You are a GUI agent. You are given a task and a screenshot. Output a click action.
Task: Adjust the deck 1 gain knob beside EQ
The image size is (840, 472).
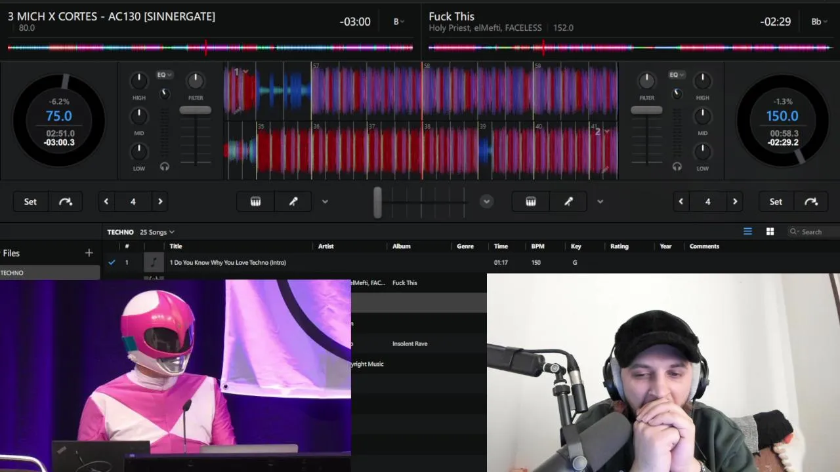165,94
